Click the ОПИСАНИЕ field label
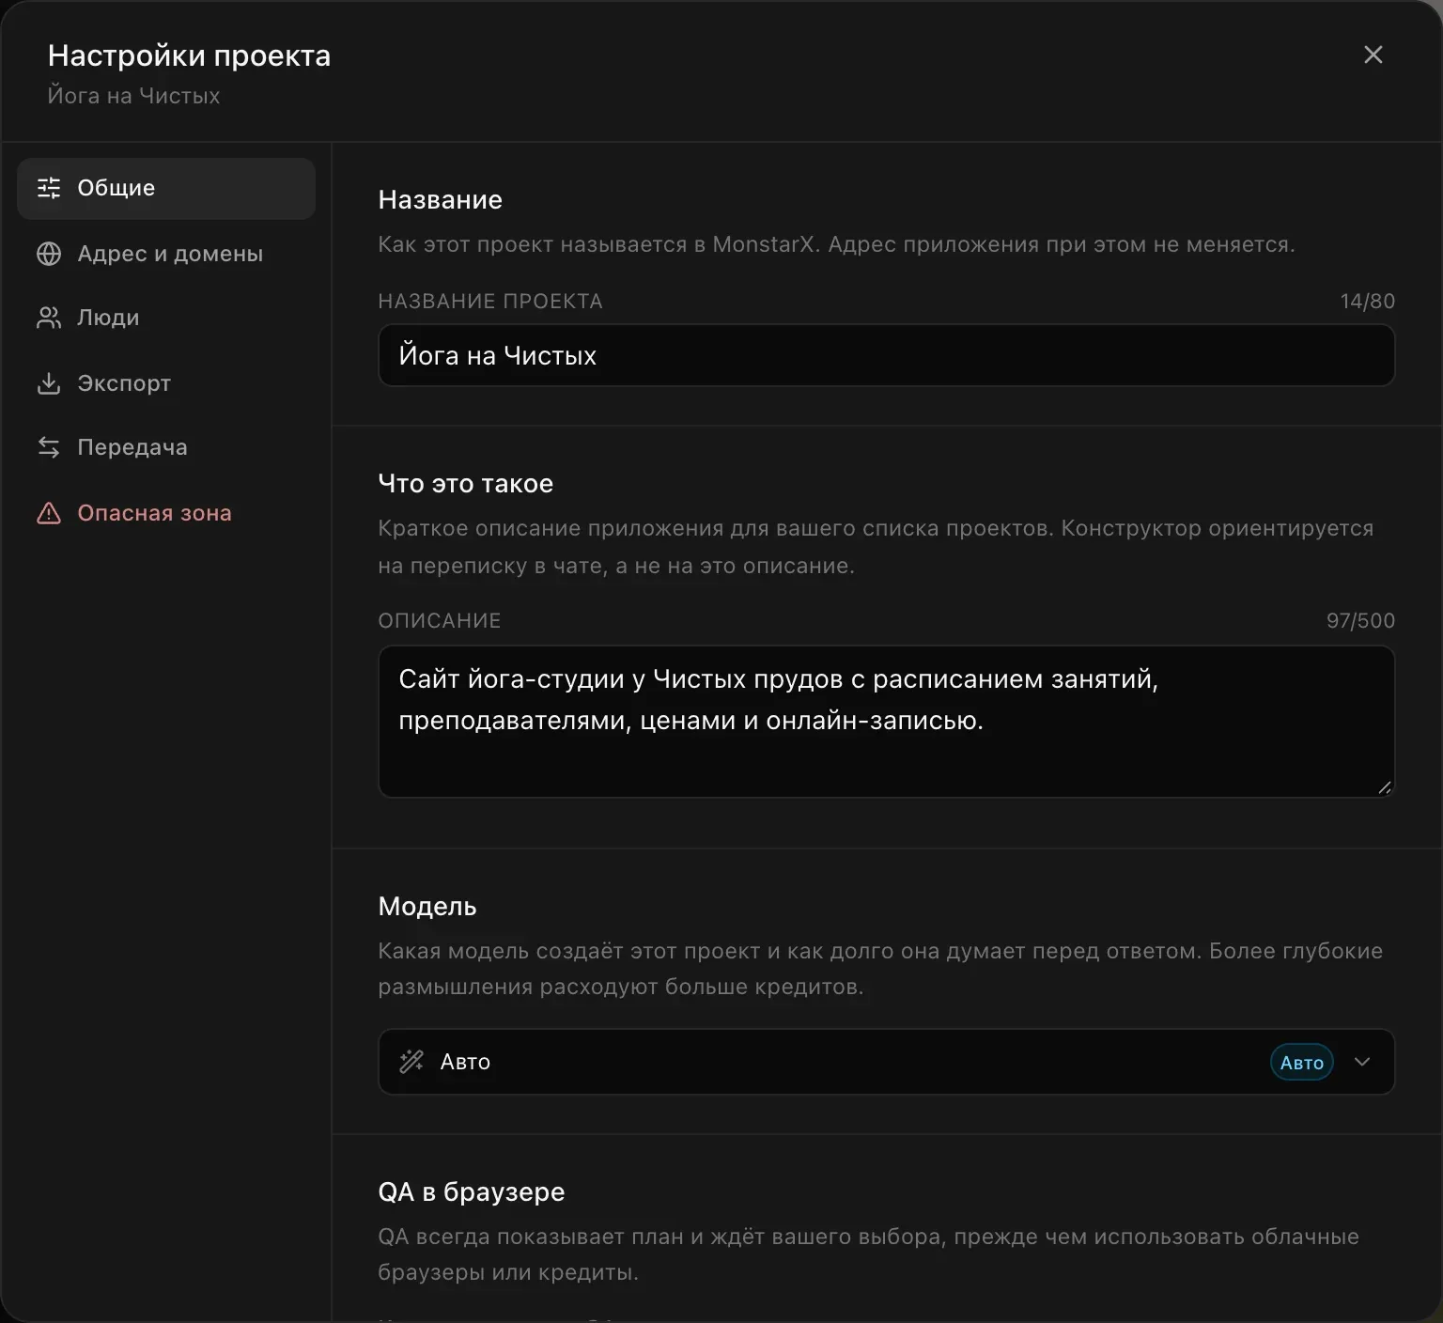Viewport: 1443px width, 1323px height. tap(440, 620)
